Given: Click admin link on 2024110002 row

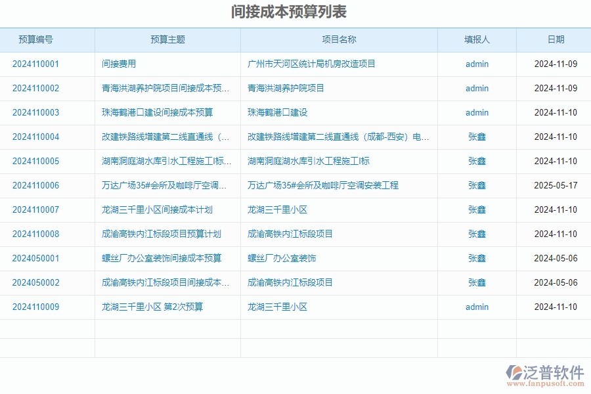Looking at the screenshot, I should [x=476, y=88].
